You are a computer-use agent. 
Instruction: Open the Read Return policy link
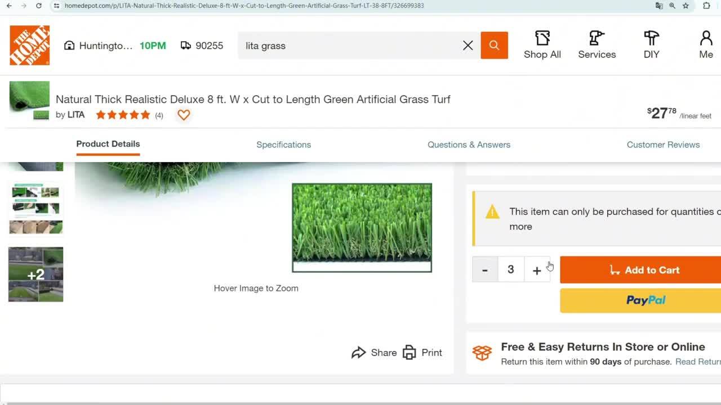point(698,362)
